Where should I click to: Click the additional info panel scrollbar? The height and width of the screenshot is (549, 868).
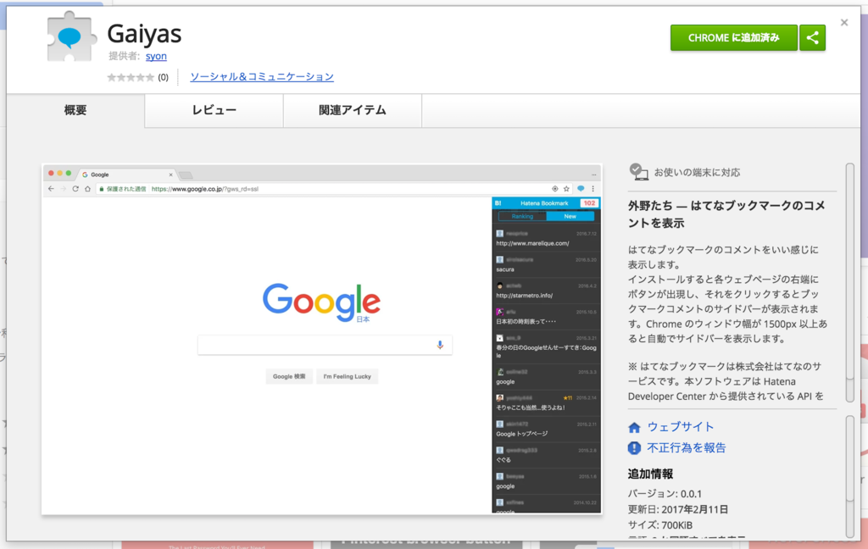pyautogui.click(x=849, y=477)
